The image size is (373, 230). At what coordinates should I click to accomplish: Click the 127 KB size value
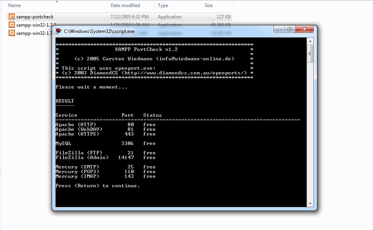click(x=224, y=16)
